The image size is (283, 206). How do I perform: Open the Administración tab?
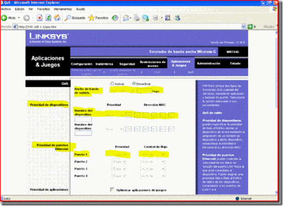pyautogui.click(x=209, y=63)
